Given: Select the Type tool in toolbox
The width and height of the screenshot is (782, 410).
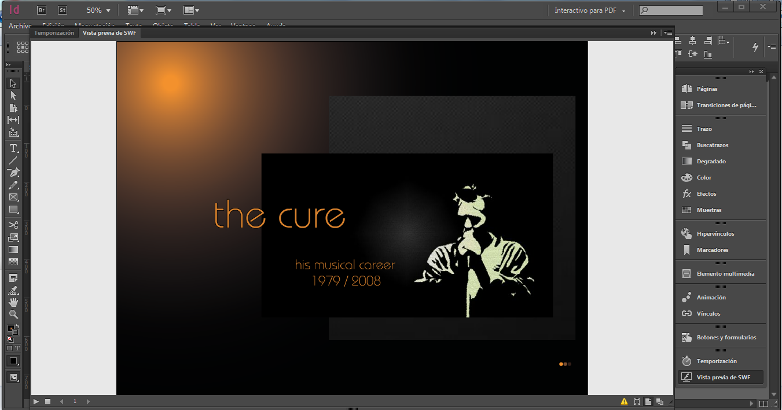Looking at the screenshot, I should point(13,148).
